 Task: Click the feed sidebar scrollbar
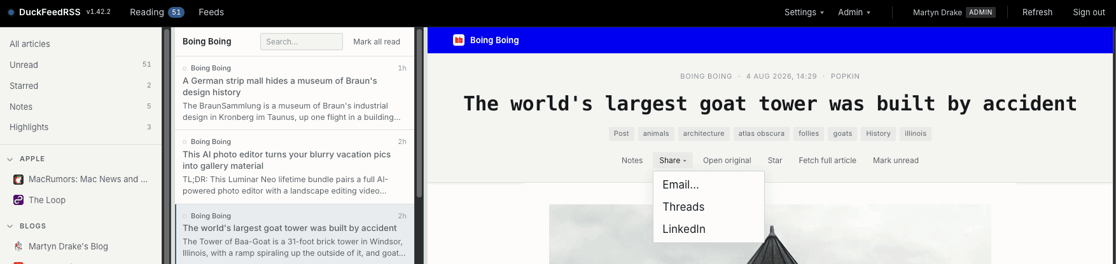167,146
